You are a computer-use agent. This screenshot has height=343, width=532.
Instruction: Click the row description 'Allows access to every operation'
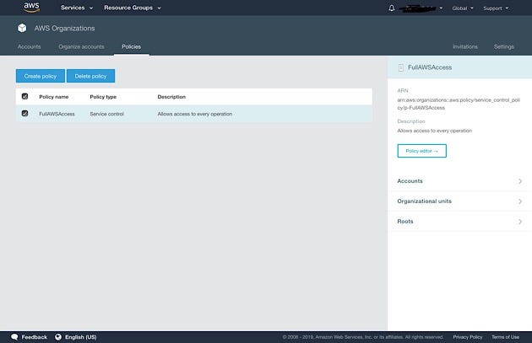[195, 114]
